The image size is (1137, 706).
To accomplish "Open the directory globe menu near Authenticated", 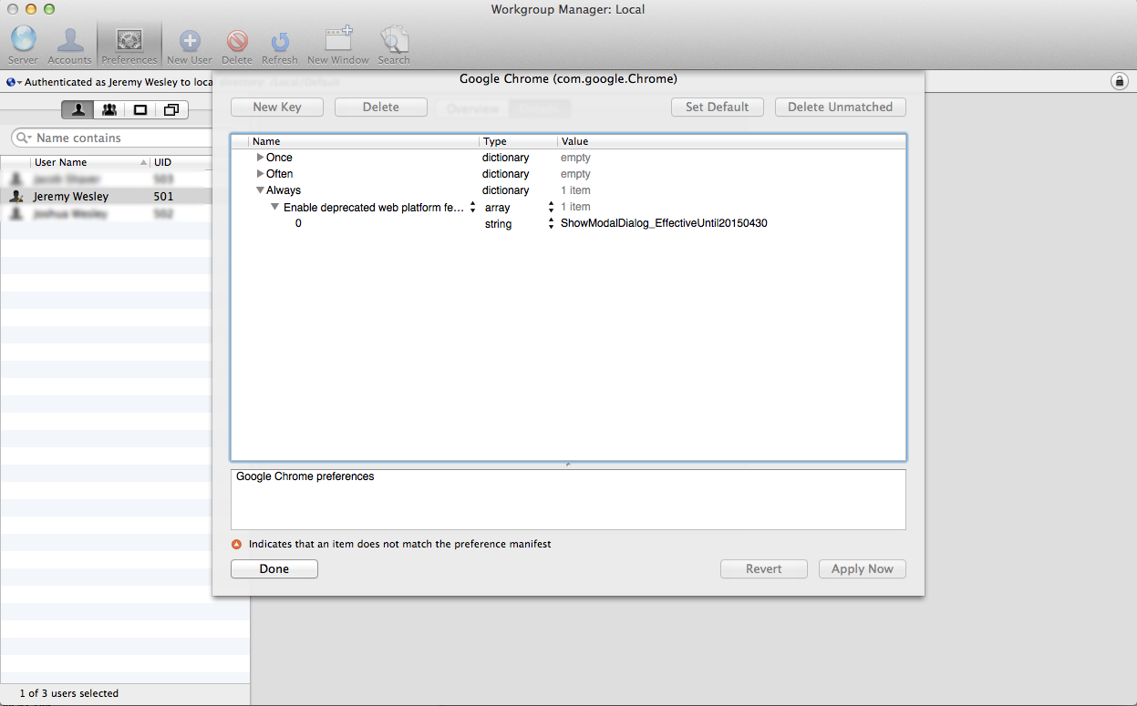I will 13,82.
